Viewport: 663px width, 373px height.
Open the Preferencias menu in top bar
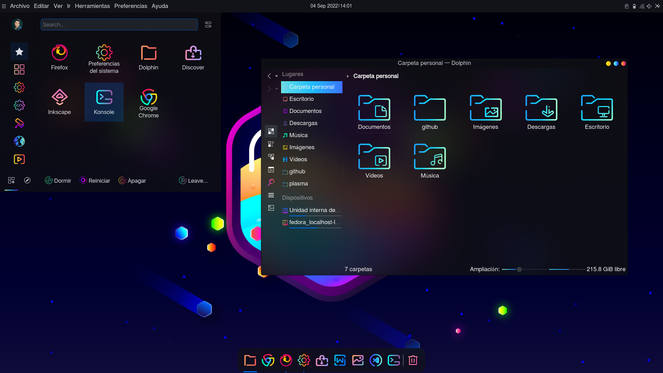pos(131,6)
